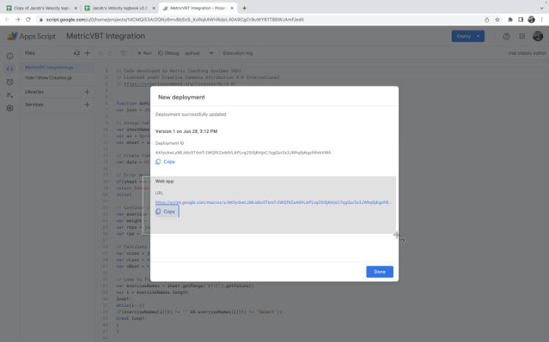
Task: Switch to Copy of Jacob's Velocity logbook tab
Action: click(x=42, y=8)
